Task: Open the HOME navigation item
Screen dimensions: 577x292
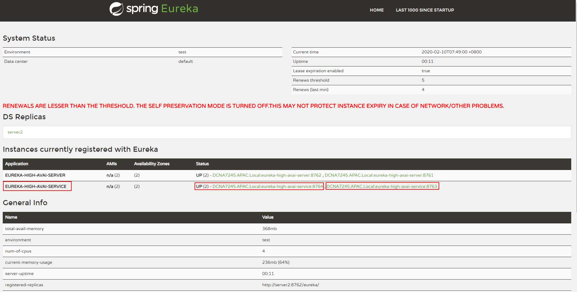Action: pyautogui.click(x=377, y=10)
